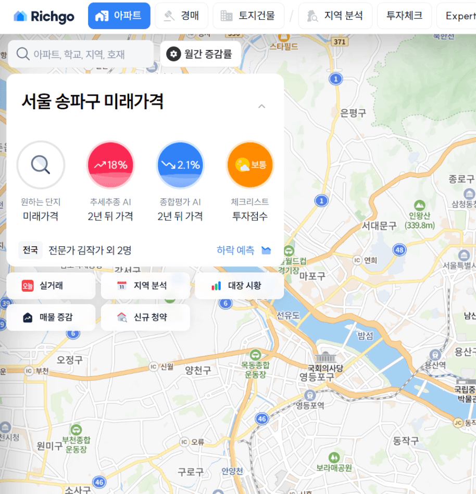Select the red 18% 추세추종 AI circle

coord(110,165)
